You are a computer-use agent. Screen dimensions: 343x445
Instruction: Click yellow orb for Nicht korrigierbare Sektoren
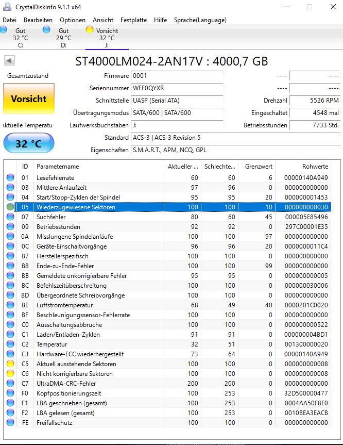tap(10, 373)
